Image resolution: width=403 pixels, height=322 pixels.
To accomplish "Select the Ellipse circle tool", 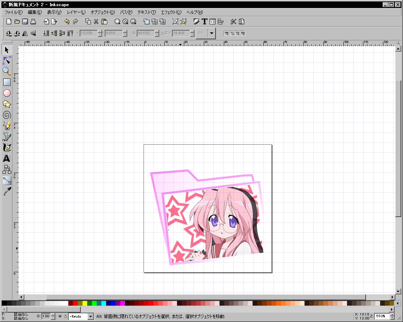I will pyautogui.click(x=7, y=93).
